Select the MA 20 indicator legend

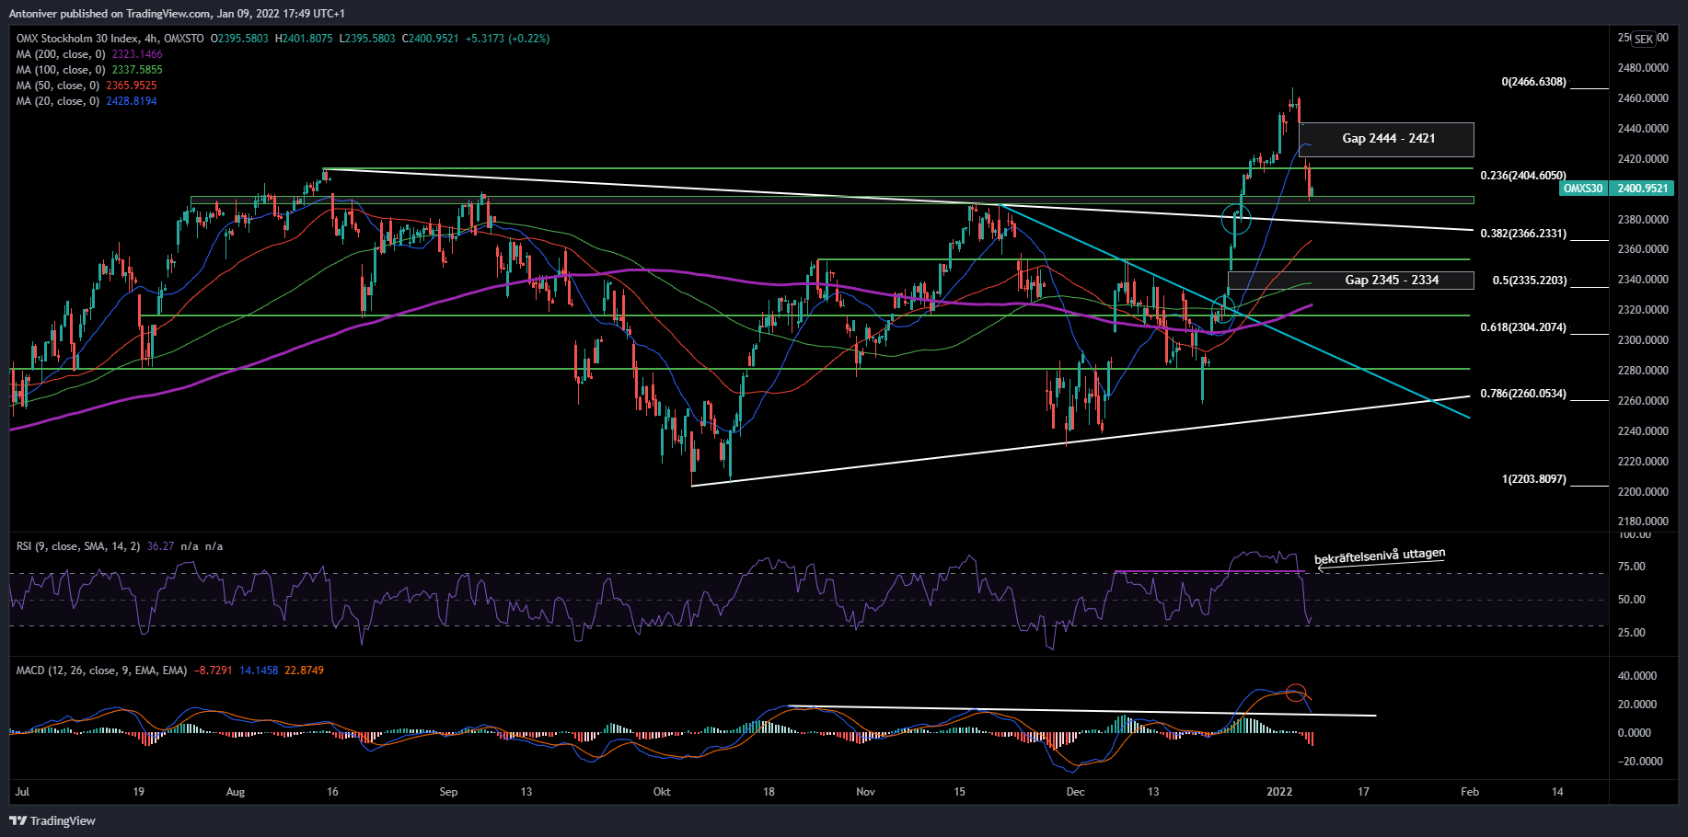click(58, 101)
